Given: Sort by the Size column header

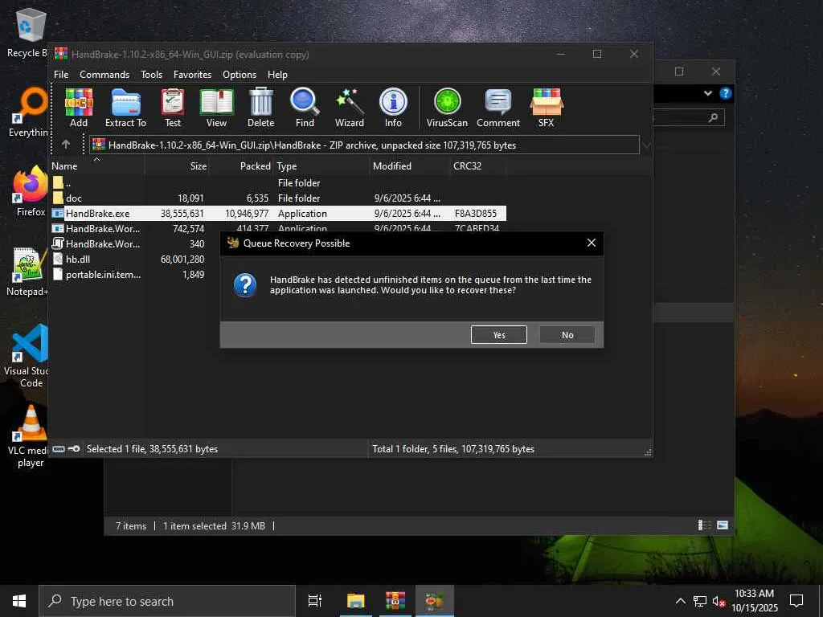Looking at the screenshot, I should coord(178,165).
